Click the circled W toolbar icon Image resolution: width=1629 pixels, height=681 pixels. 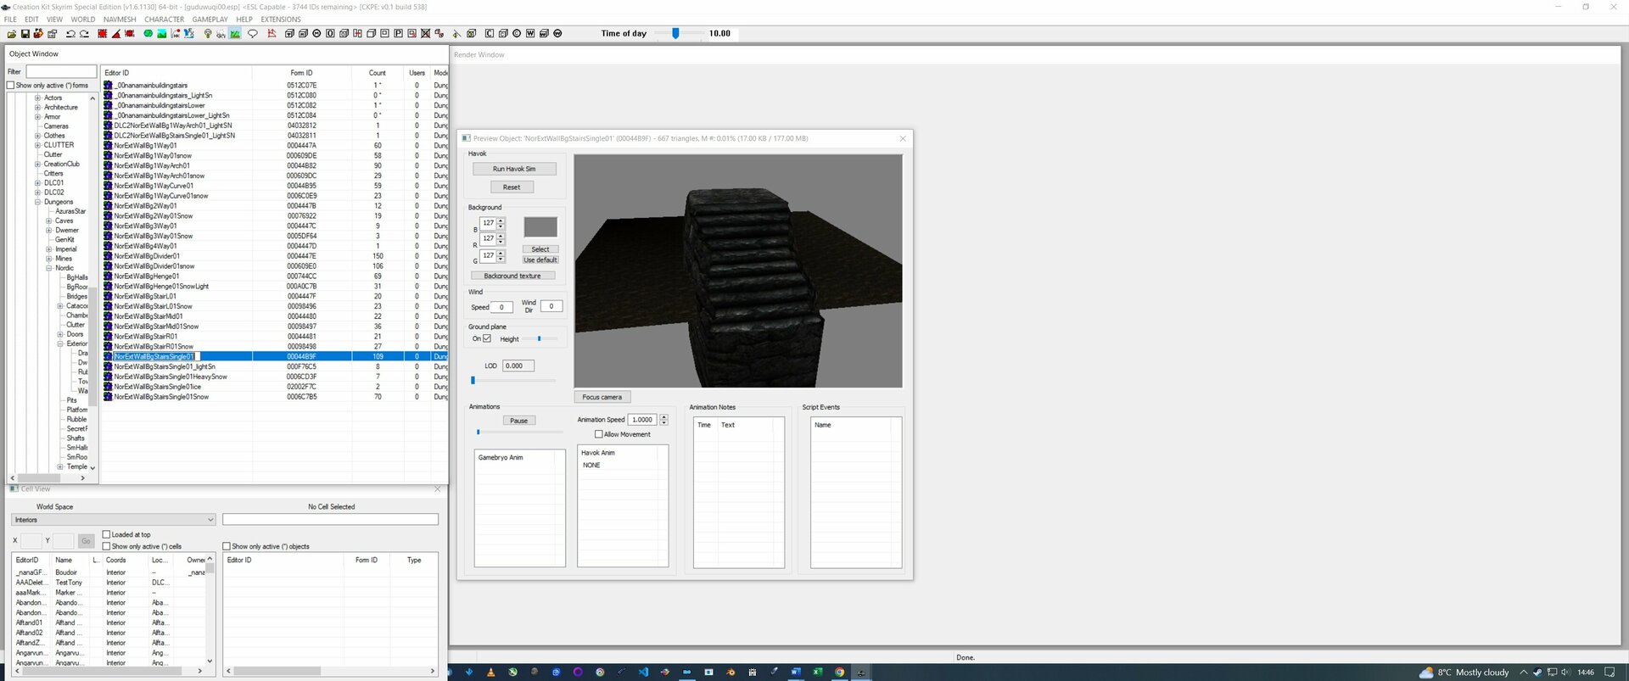pyautogui.click(x=557, y=34)
